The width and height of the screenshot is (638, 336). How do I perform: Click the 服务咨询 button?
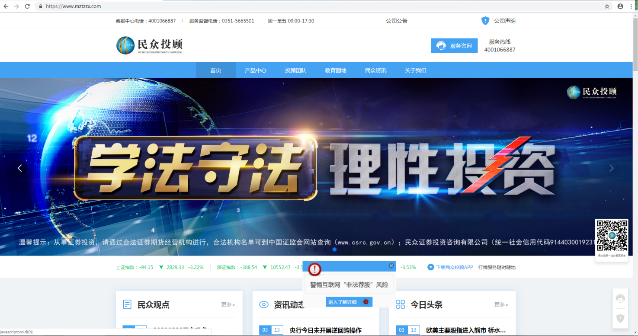click(454, 46)
